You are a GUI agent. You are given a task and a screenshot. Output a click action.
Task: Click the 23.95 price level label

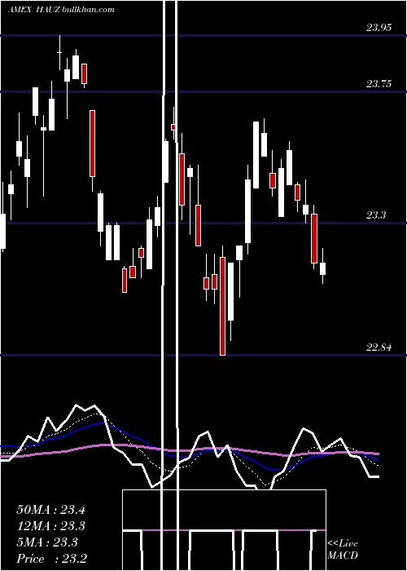point(379,28)
